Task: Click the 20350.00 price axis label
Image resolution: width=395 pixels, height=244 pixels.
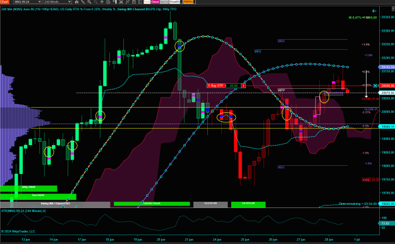Action: point(387,17)
